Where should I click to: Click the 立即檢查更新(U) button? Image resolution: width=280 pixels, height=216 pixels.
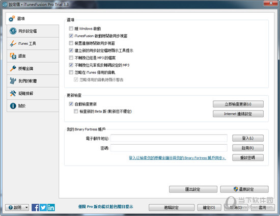click(238, 104)
